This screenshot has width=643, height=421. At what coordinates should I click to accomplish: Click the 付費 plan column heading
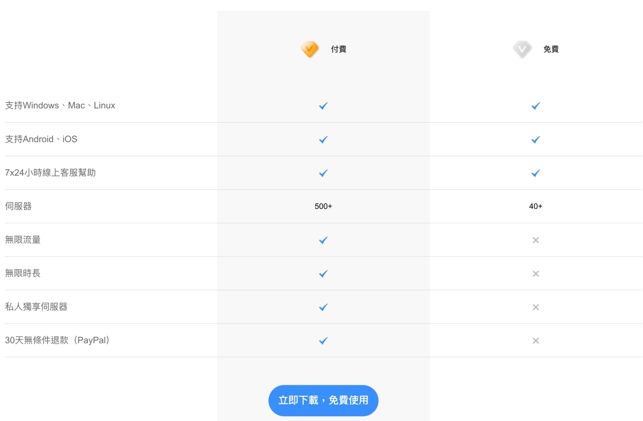(x=339, y=49)
